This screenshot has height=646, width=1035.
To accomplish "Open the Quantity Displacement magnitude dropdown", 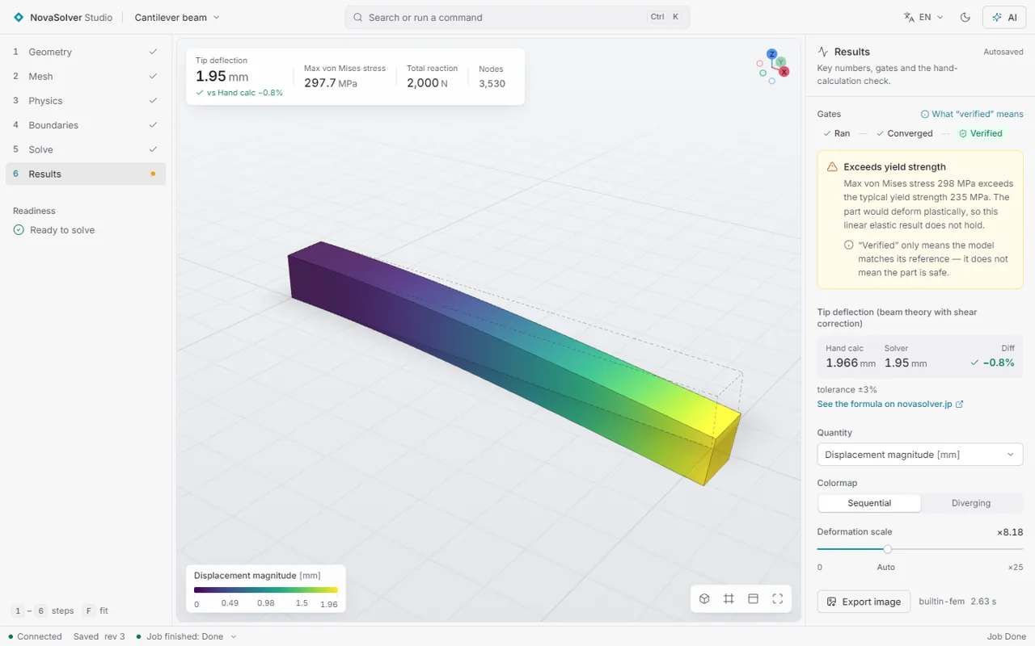I will tap(920, 455).
